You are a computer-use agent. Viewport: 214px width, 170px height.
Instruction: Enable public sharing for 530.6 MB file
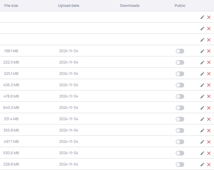click(x=180, y=153)
